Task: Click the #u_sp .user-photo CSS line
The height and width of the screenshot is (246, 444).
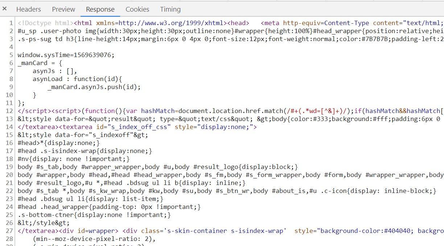Action: (x=231, y=31)
